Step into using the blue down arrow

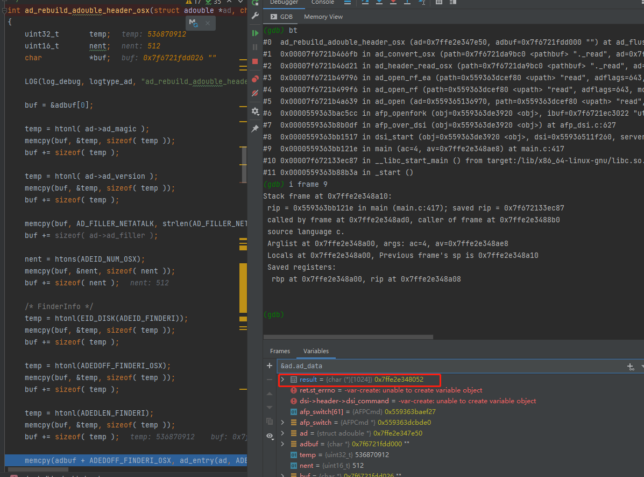coord(379,3)
